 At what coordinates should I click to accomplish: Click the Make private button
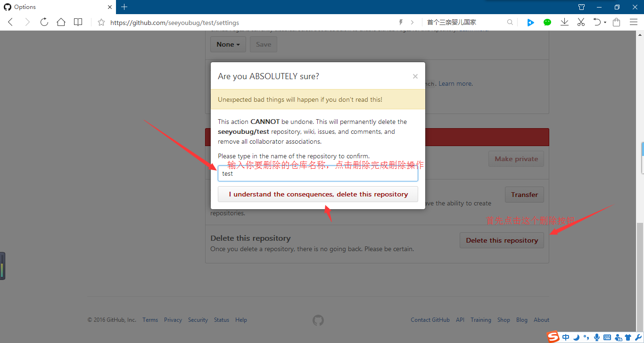click(x=516, y=159)
